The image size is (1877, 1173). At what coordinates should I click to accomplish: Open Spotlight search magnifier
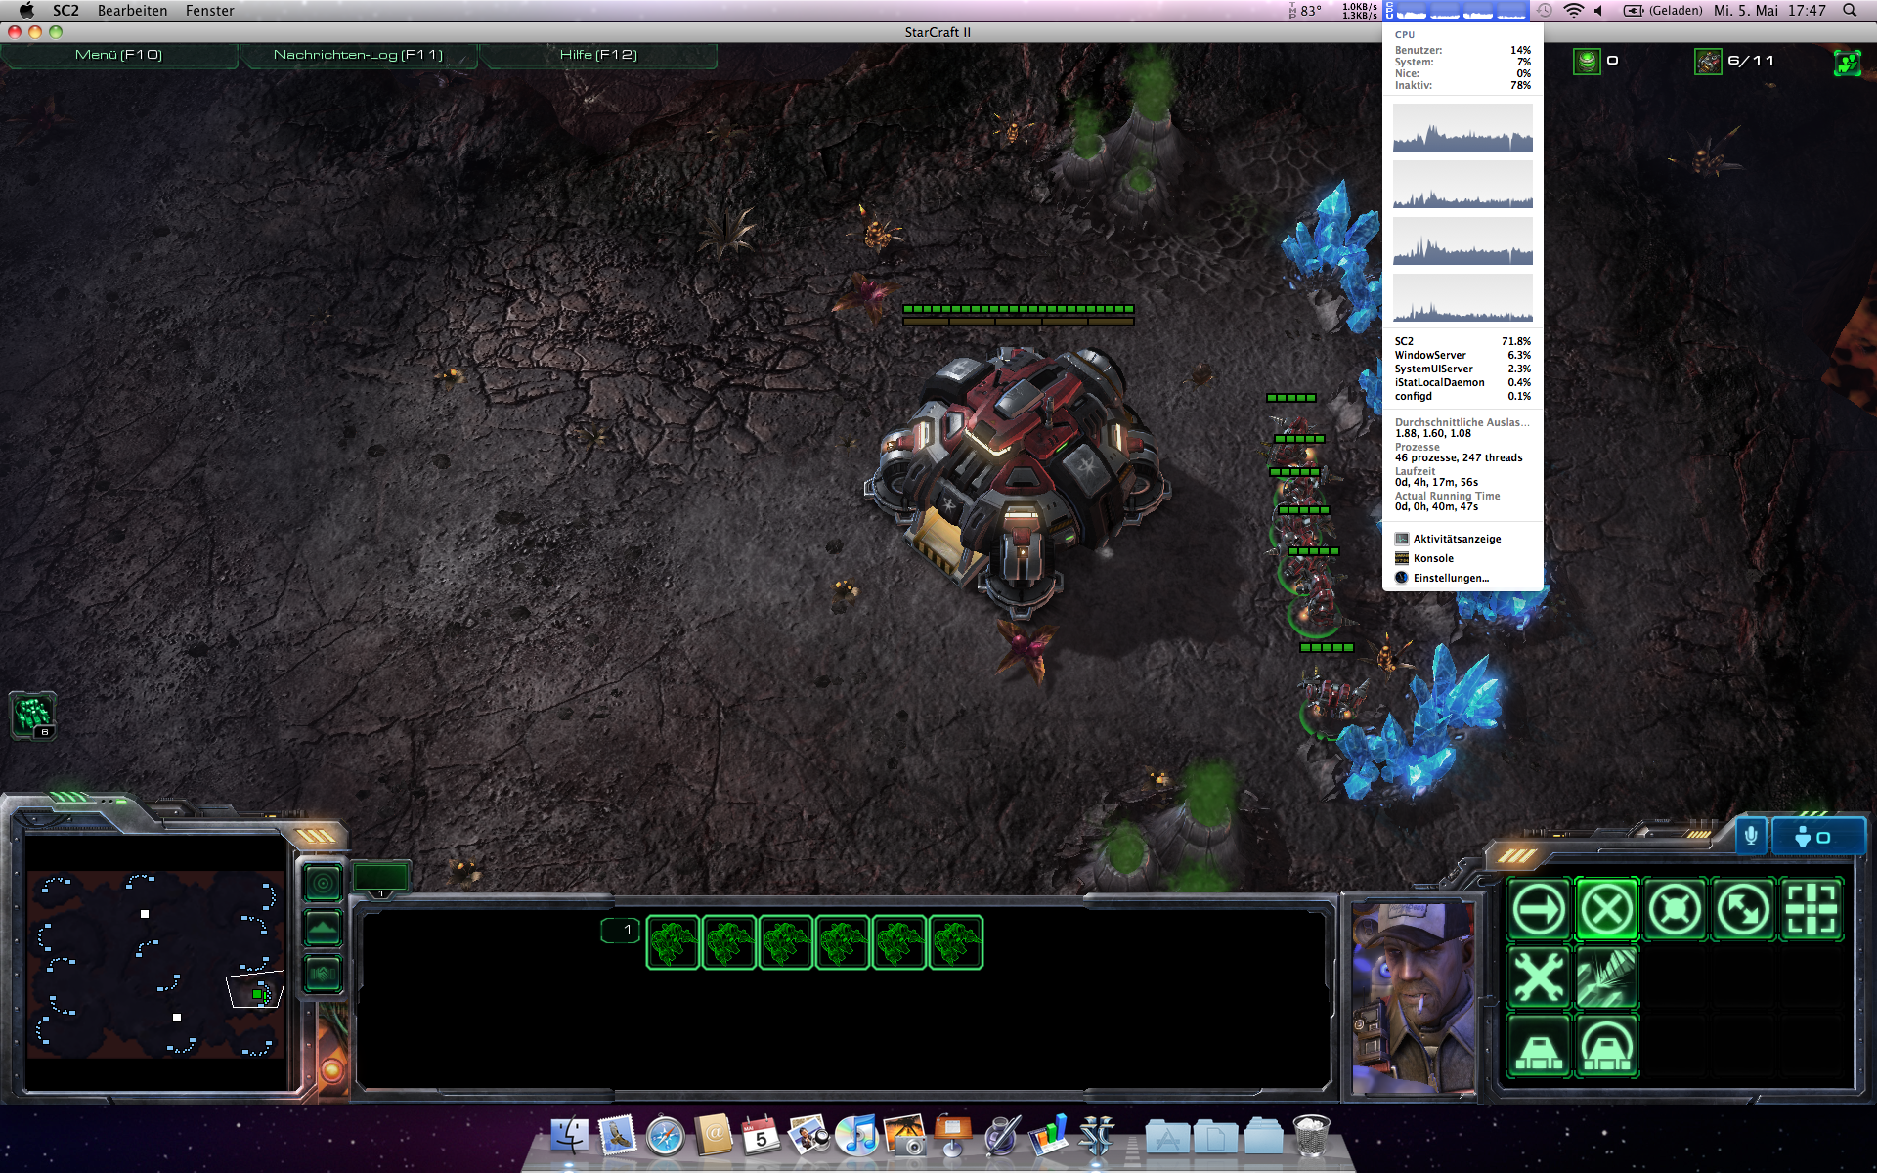click(x=1850, y=11)
